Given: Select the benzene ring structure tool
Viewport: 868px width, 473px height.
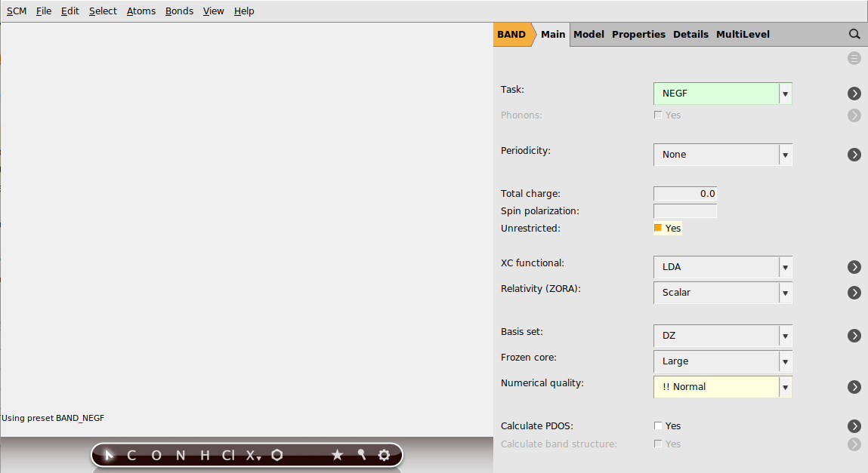Looking at the screenshot, I should [276, 455].
